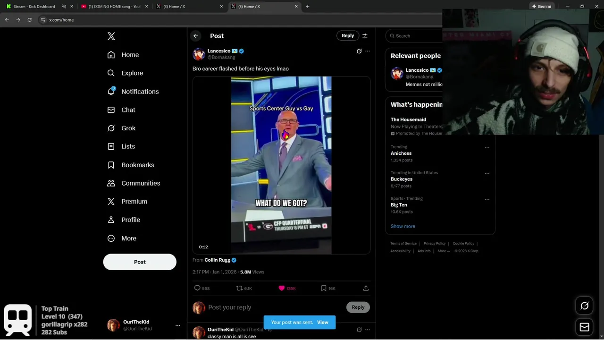Open Accessibility footer link
604x340 pixels.
401,251
